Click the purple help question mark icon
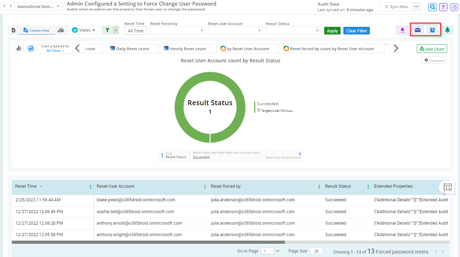 click(x=443, y=7)
